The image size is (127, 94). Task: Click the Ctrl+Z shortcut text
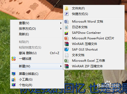(x=55, y=53)
